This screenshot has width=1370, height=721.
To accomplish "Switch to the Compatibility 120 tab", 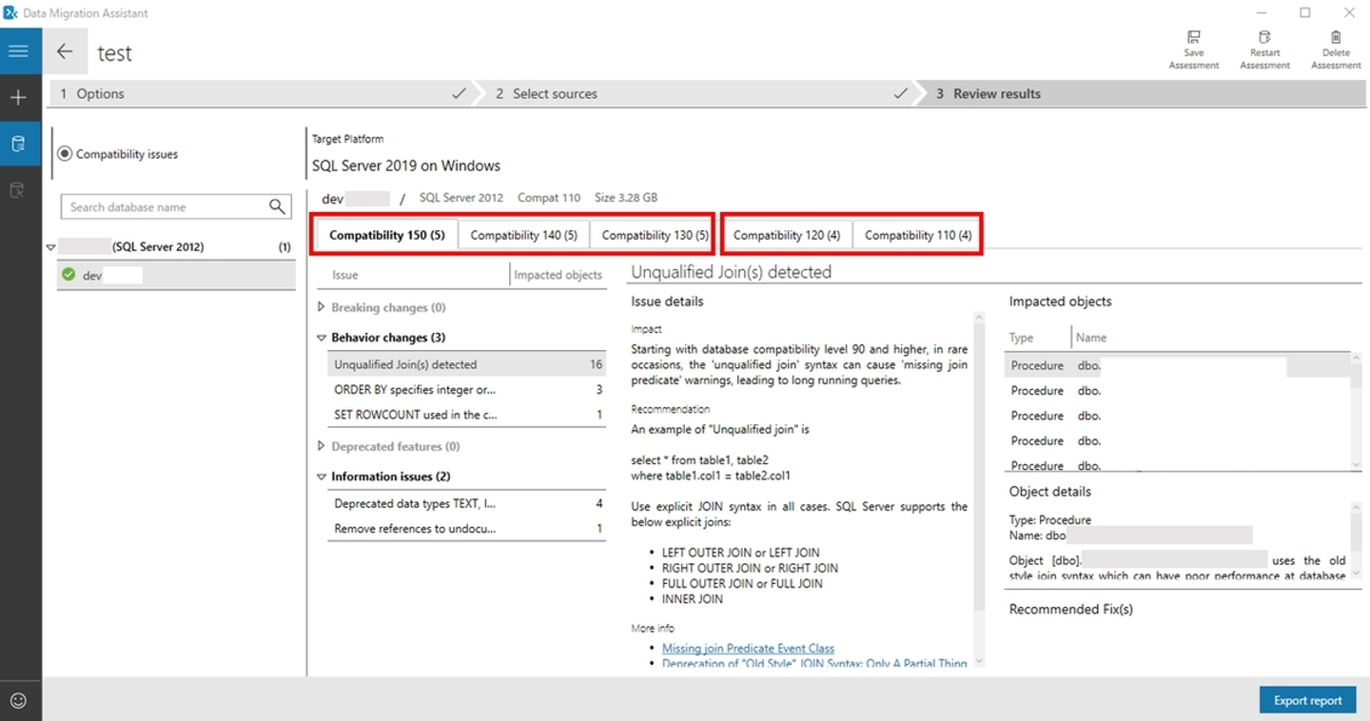I will (787, 235).
